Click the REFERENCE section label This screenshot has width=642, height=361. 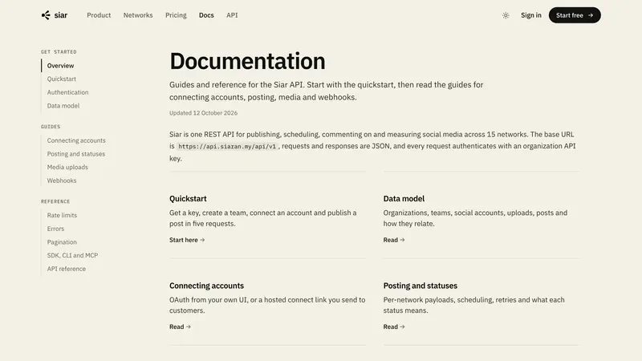click(55, 202)
